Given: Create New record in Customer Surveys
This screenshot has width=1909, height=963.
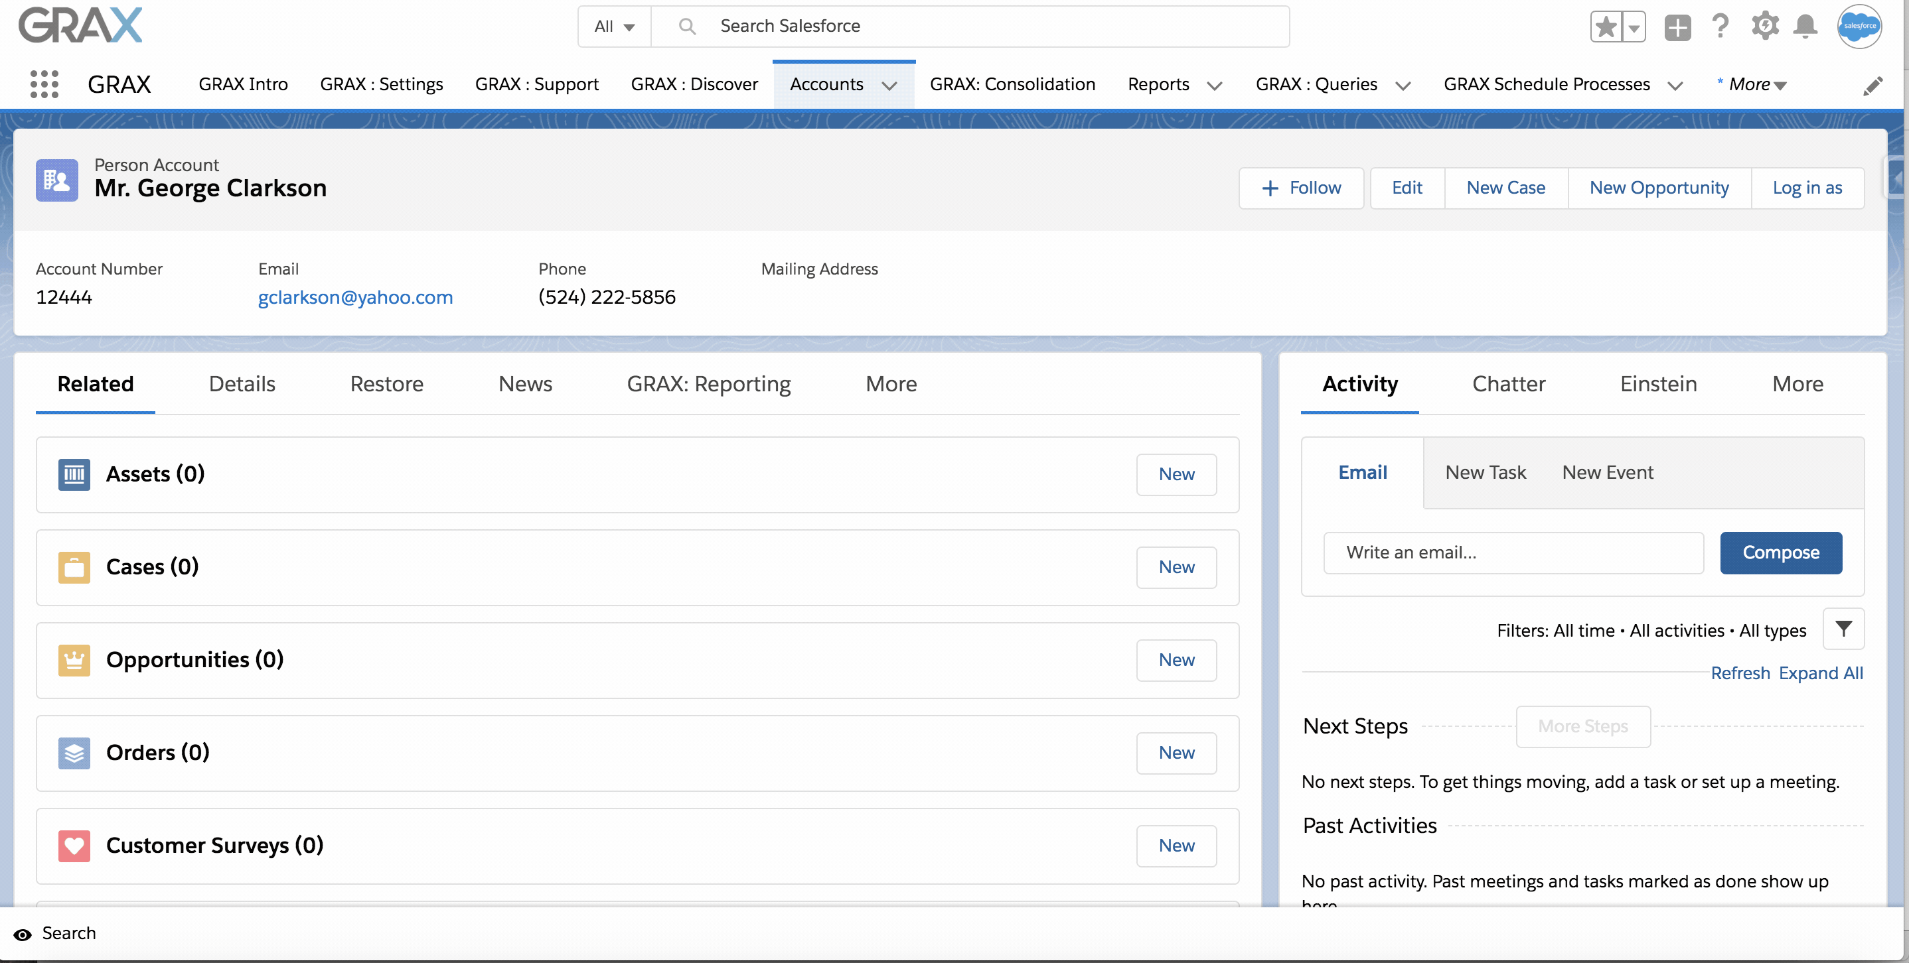Looking at the screenshot, I should [x=1176, y=846].
